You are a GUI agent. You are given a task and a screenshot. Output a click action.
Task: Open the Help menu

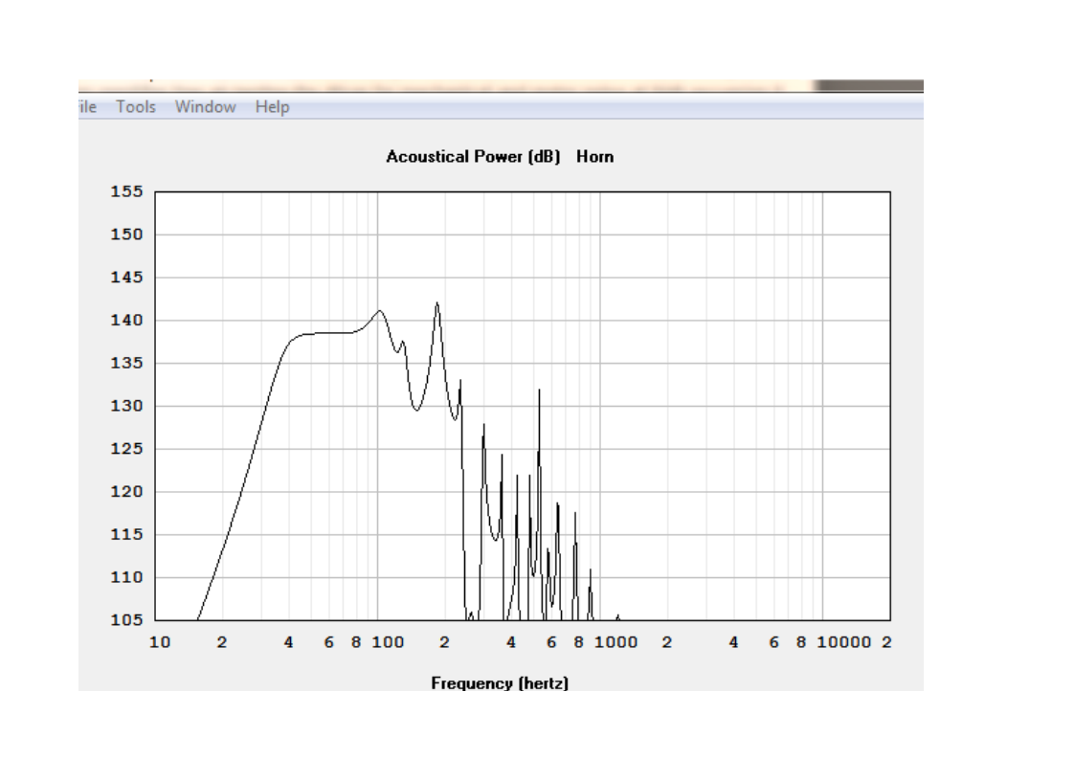(x=272, y=107)
